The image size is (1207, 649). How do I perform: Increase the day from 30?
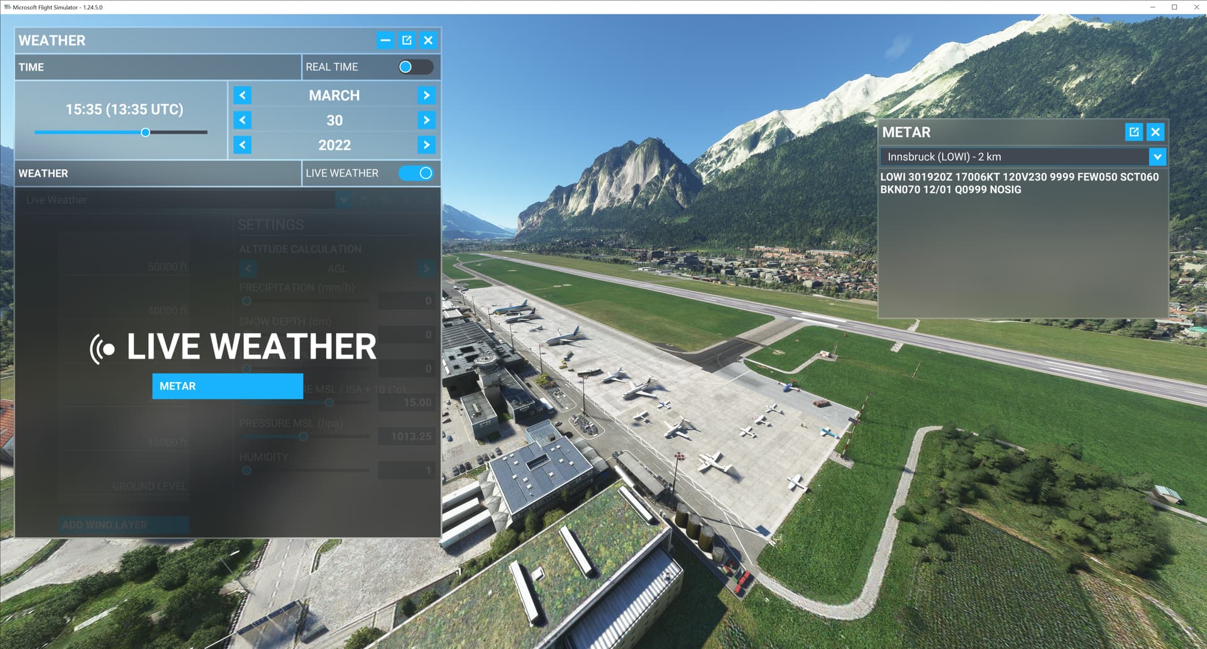point(426,120)
